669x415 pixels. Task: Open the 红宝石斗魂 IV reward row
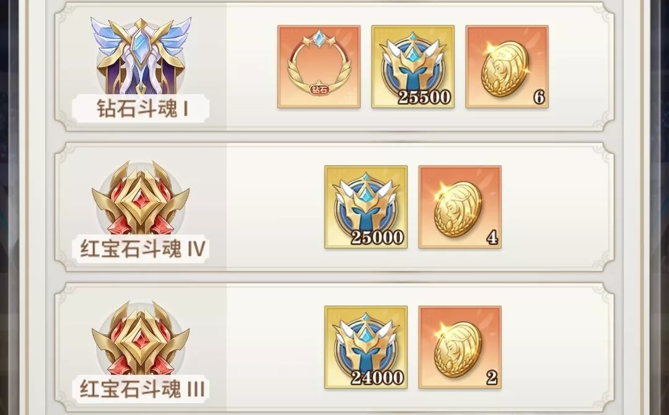(x=334, y=207)
